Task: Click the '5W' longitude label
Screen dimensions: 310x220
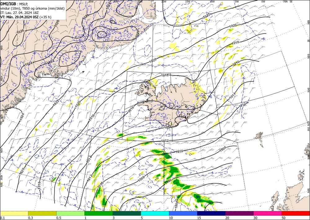Action: pos(237,2)
